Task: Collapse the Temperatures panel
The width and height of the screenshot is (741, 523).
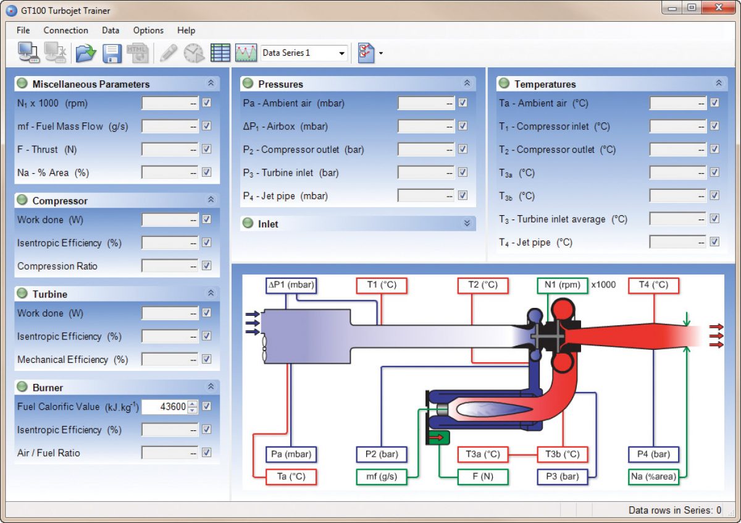Action: (718, 83)
